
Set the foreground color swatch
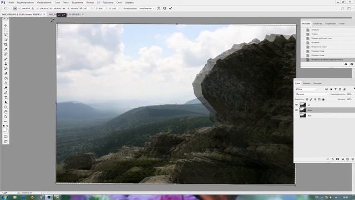tap(5, 130)
